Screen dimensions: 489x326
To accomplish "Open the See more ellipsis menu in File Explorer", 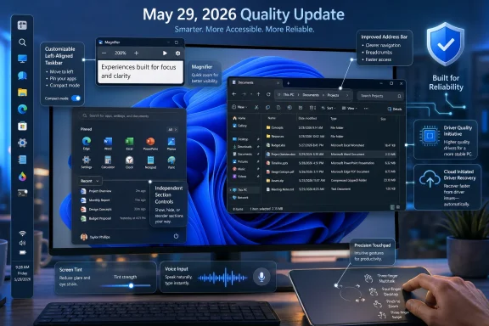I will (x=366, y=109).
